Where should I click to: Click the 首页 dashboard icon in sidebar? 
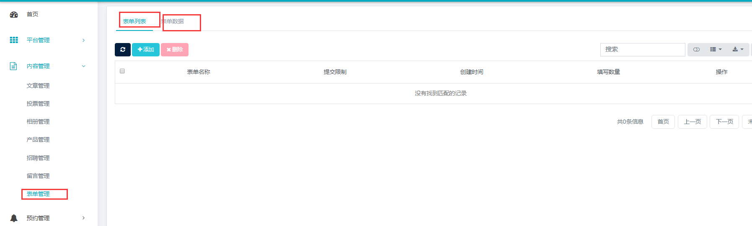14,15
